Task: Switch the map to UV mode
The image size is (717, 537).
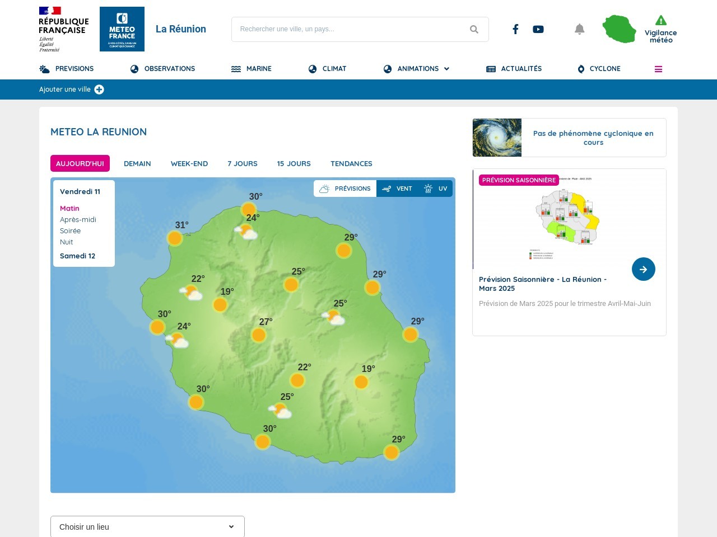Action: (435, 189)
